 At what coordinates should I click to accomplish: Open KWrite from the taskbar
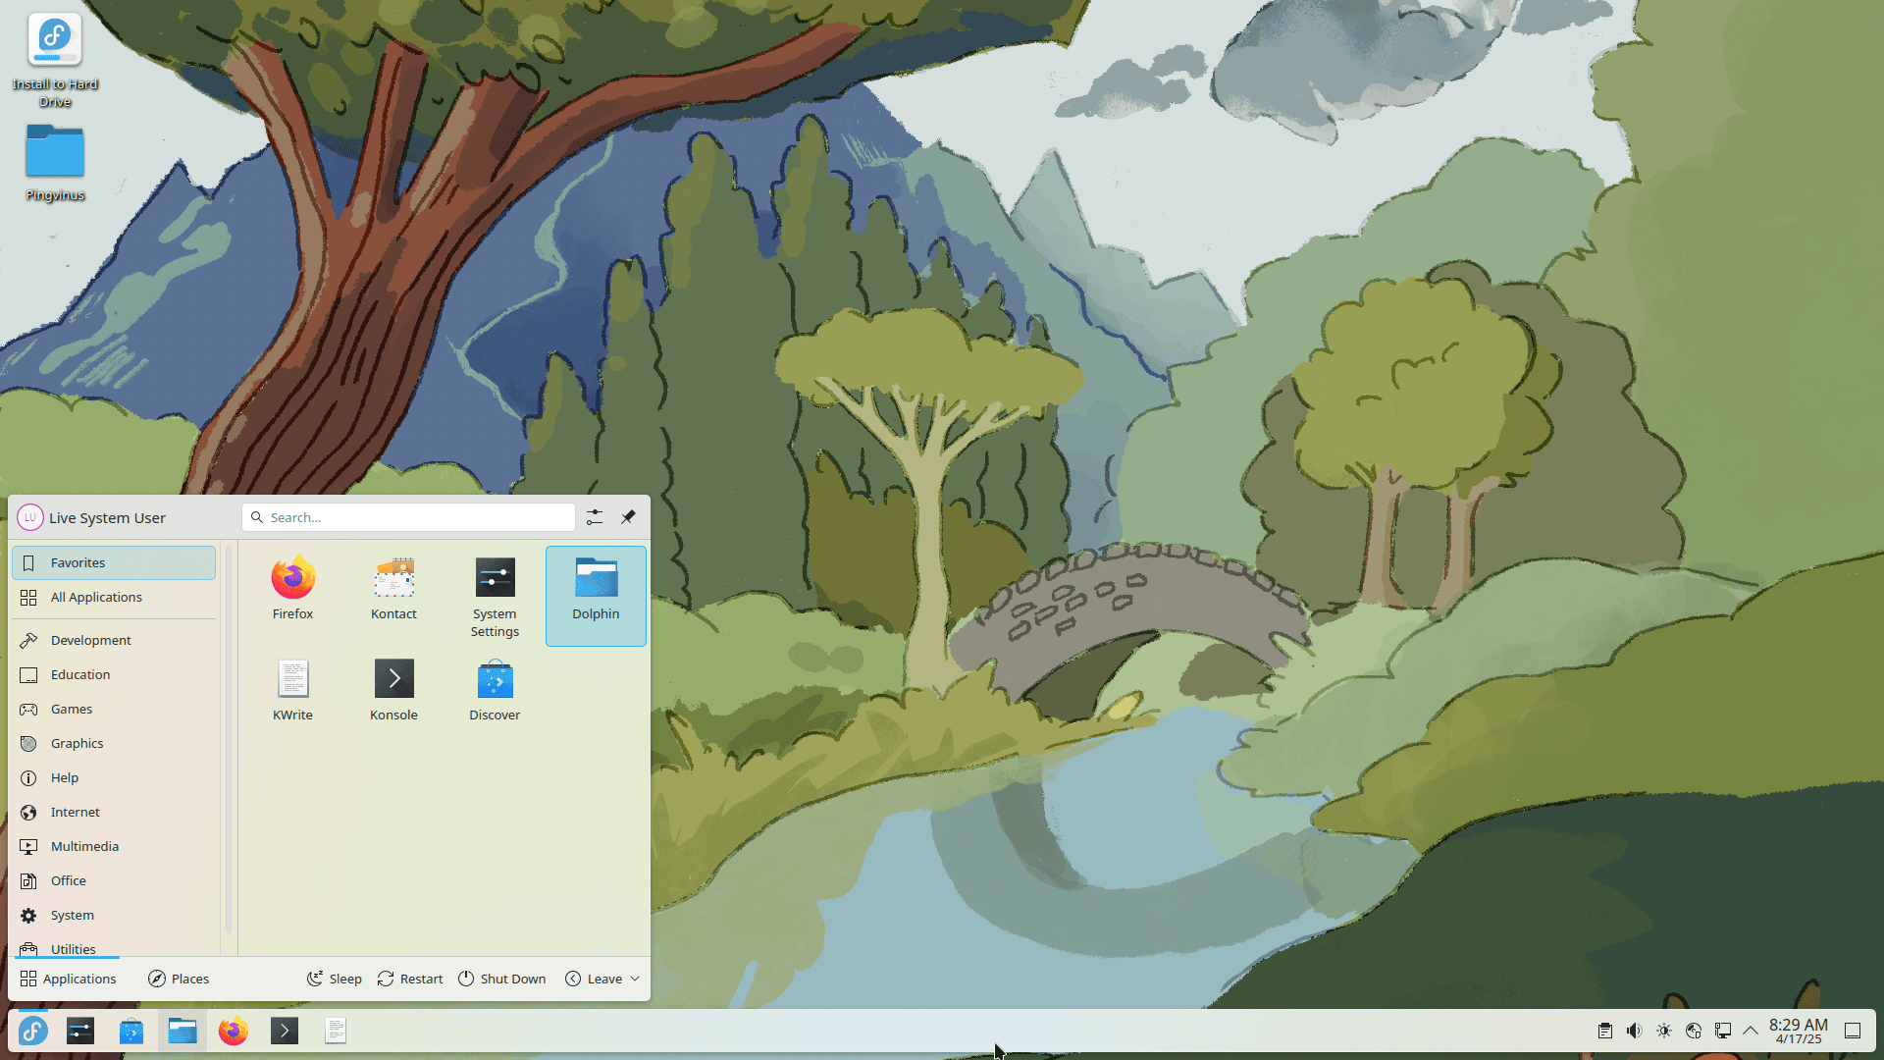pos(336,1031)
